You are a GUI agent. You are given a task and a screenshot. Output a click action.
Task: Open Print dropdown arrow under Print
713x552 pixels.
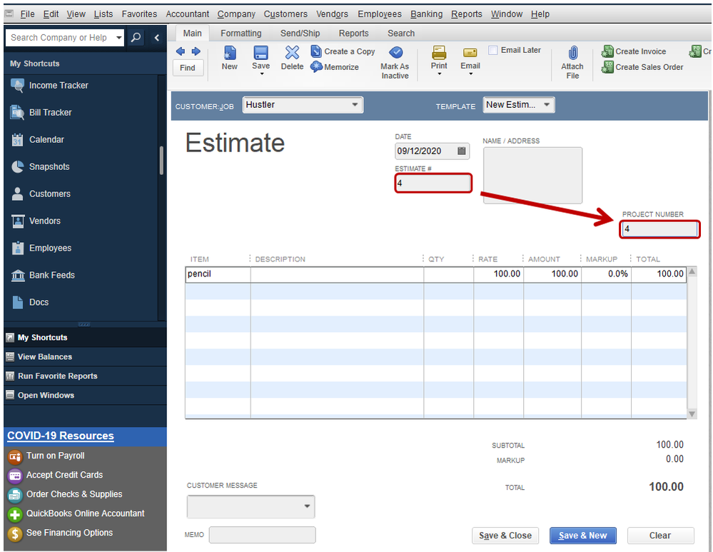tap(439, 74)
